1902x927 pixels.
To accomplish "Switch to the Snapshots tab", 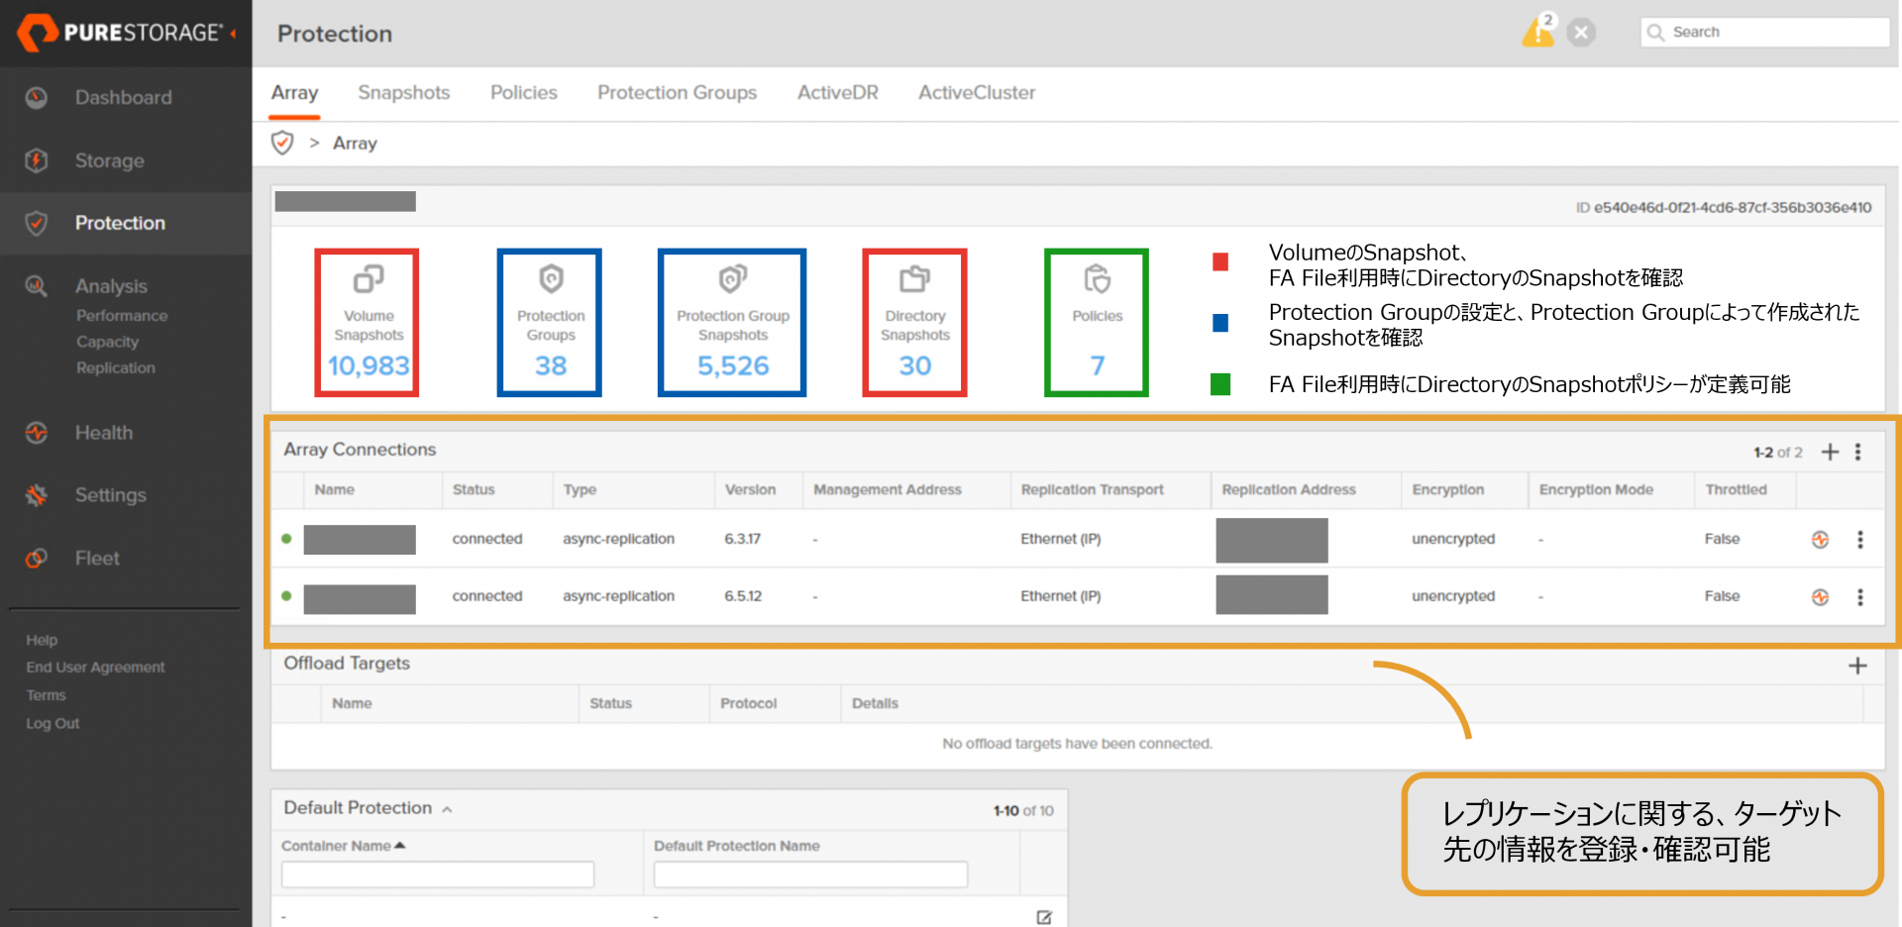I will click(x=403, y=92).
